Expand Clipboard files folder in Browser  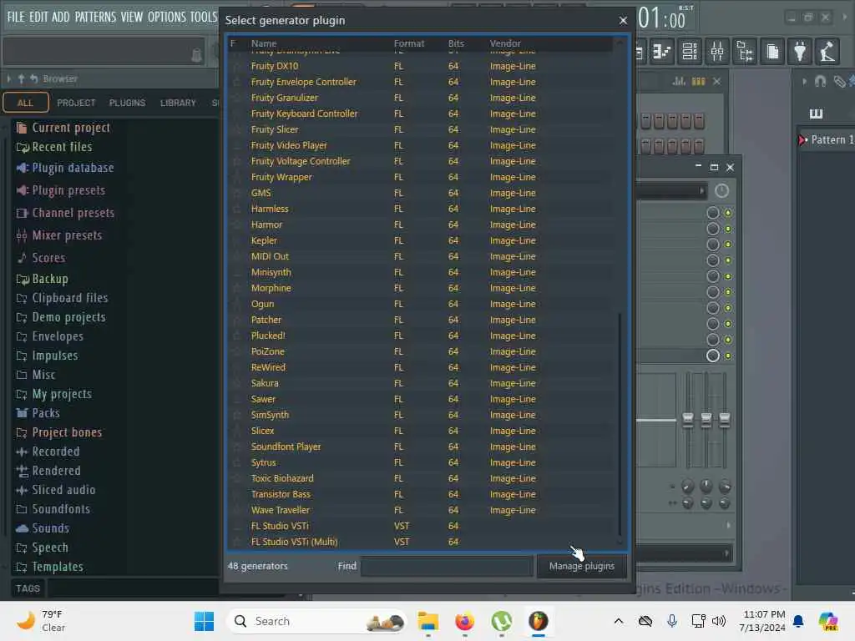coord(62,298)
